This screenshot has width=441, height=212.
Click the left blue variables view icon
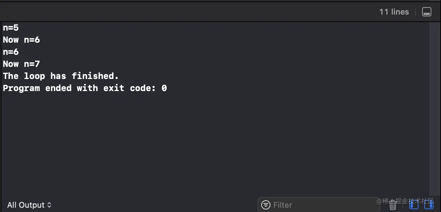tap(414, 205)
